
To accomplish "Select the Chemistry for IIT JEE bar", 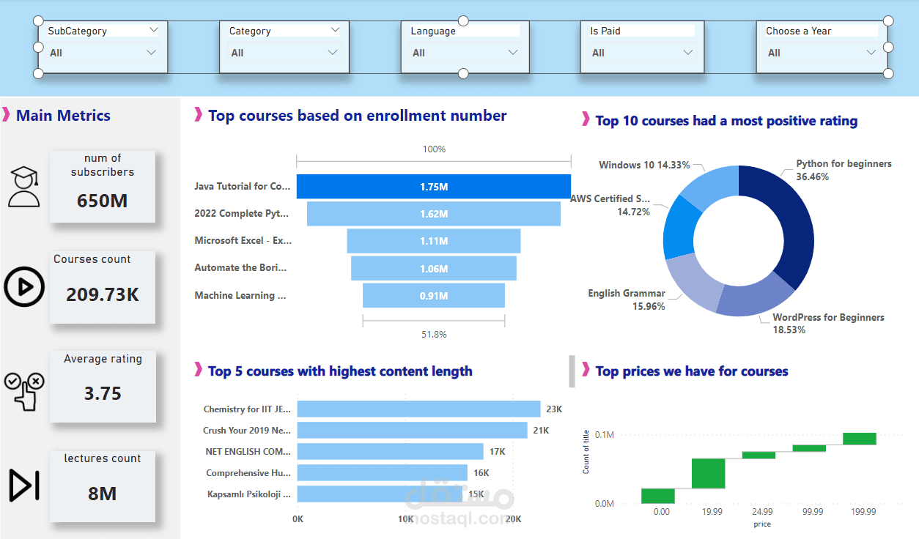I will [418, 409].
